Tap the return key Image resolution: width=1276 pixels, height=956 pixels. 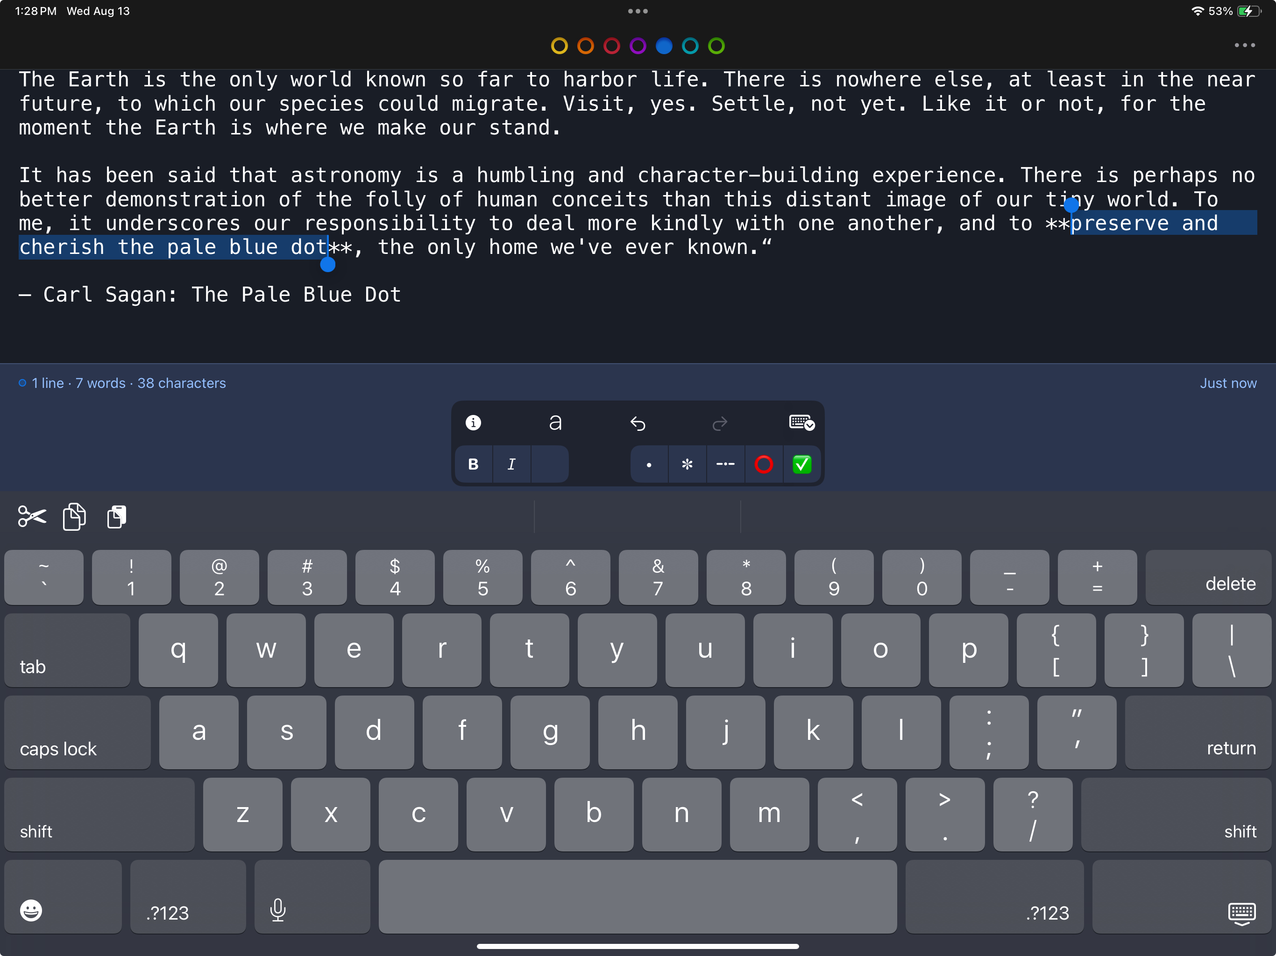point(1198,731)
